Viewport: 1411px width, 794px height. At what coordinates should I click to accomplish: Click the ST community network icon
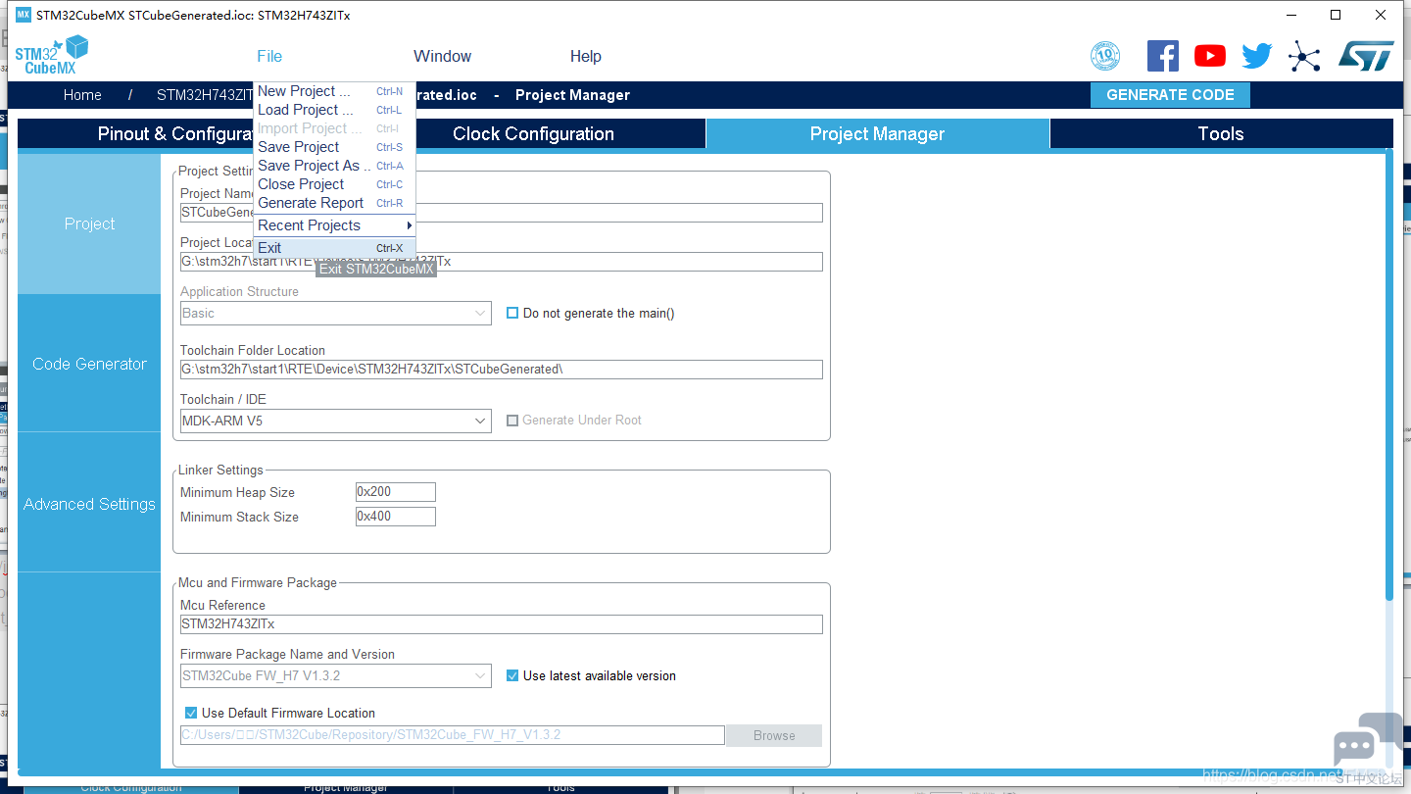pyautogui.click(x=1304, y=56)
